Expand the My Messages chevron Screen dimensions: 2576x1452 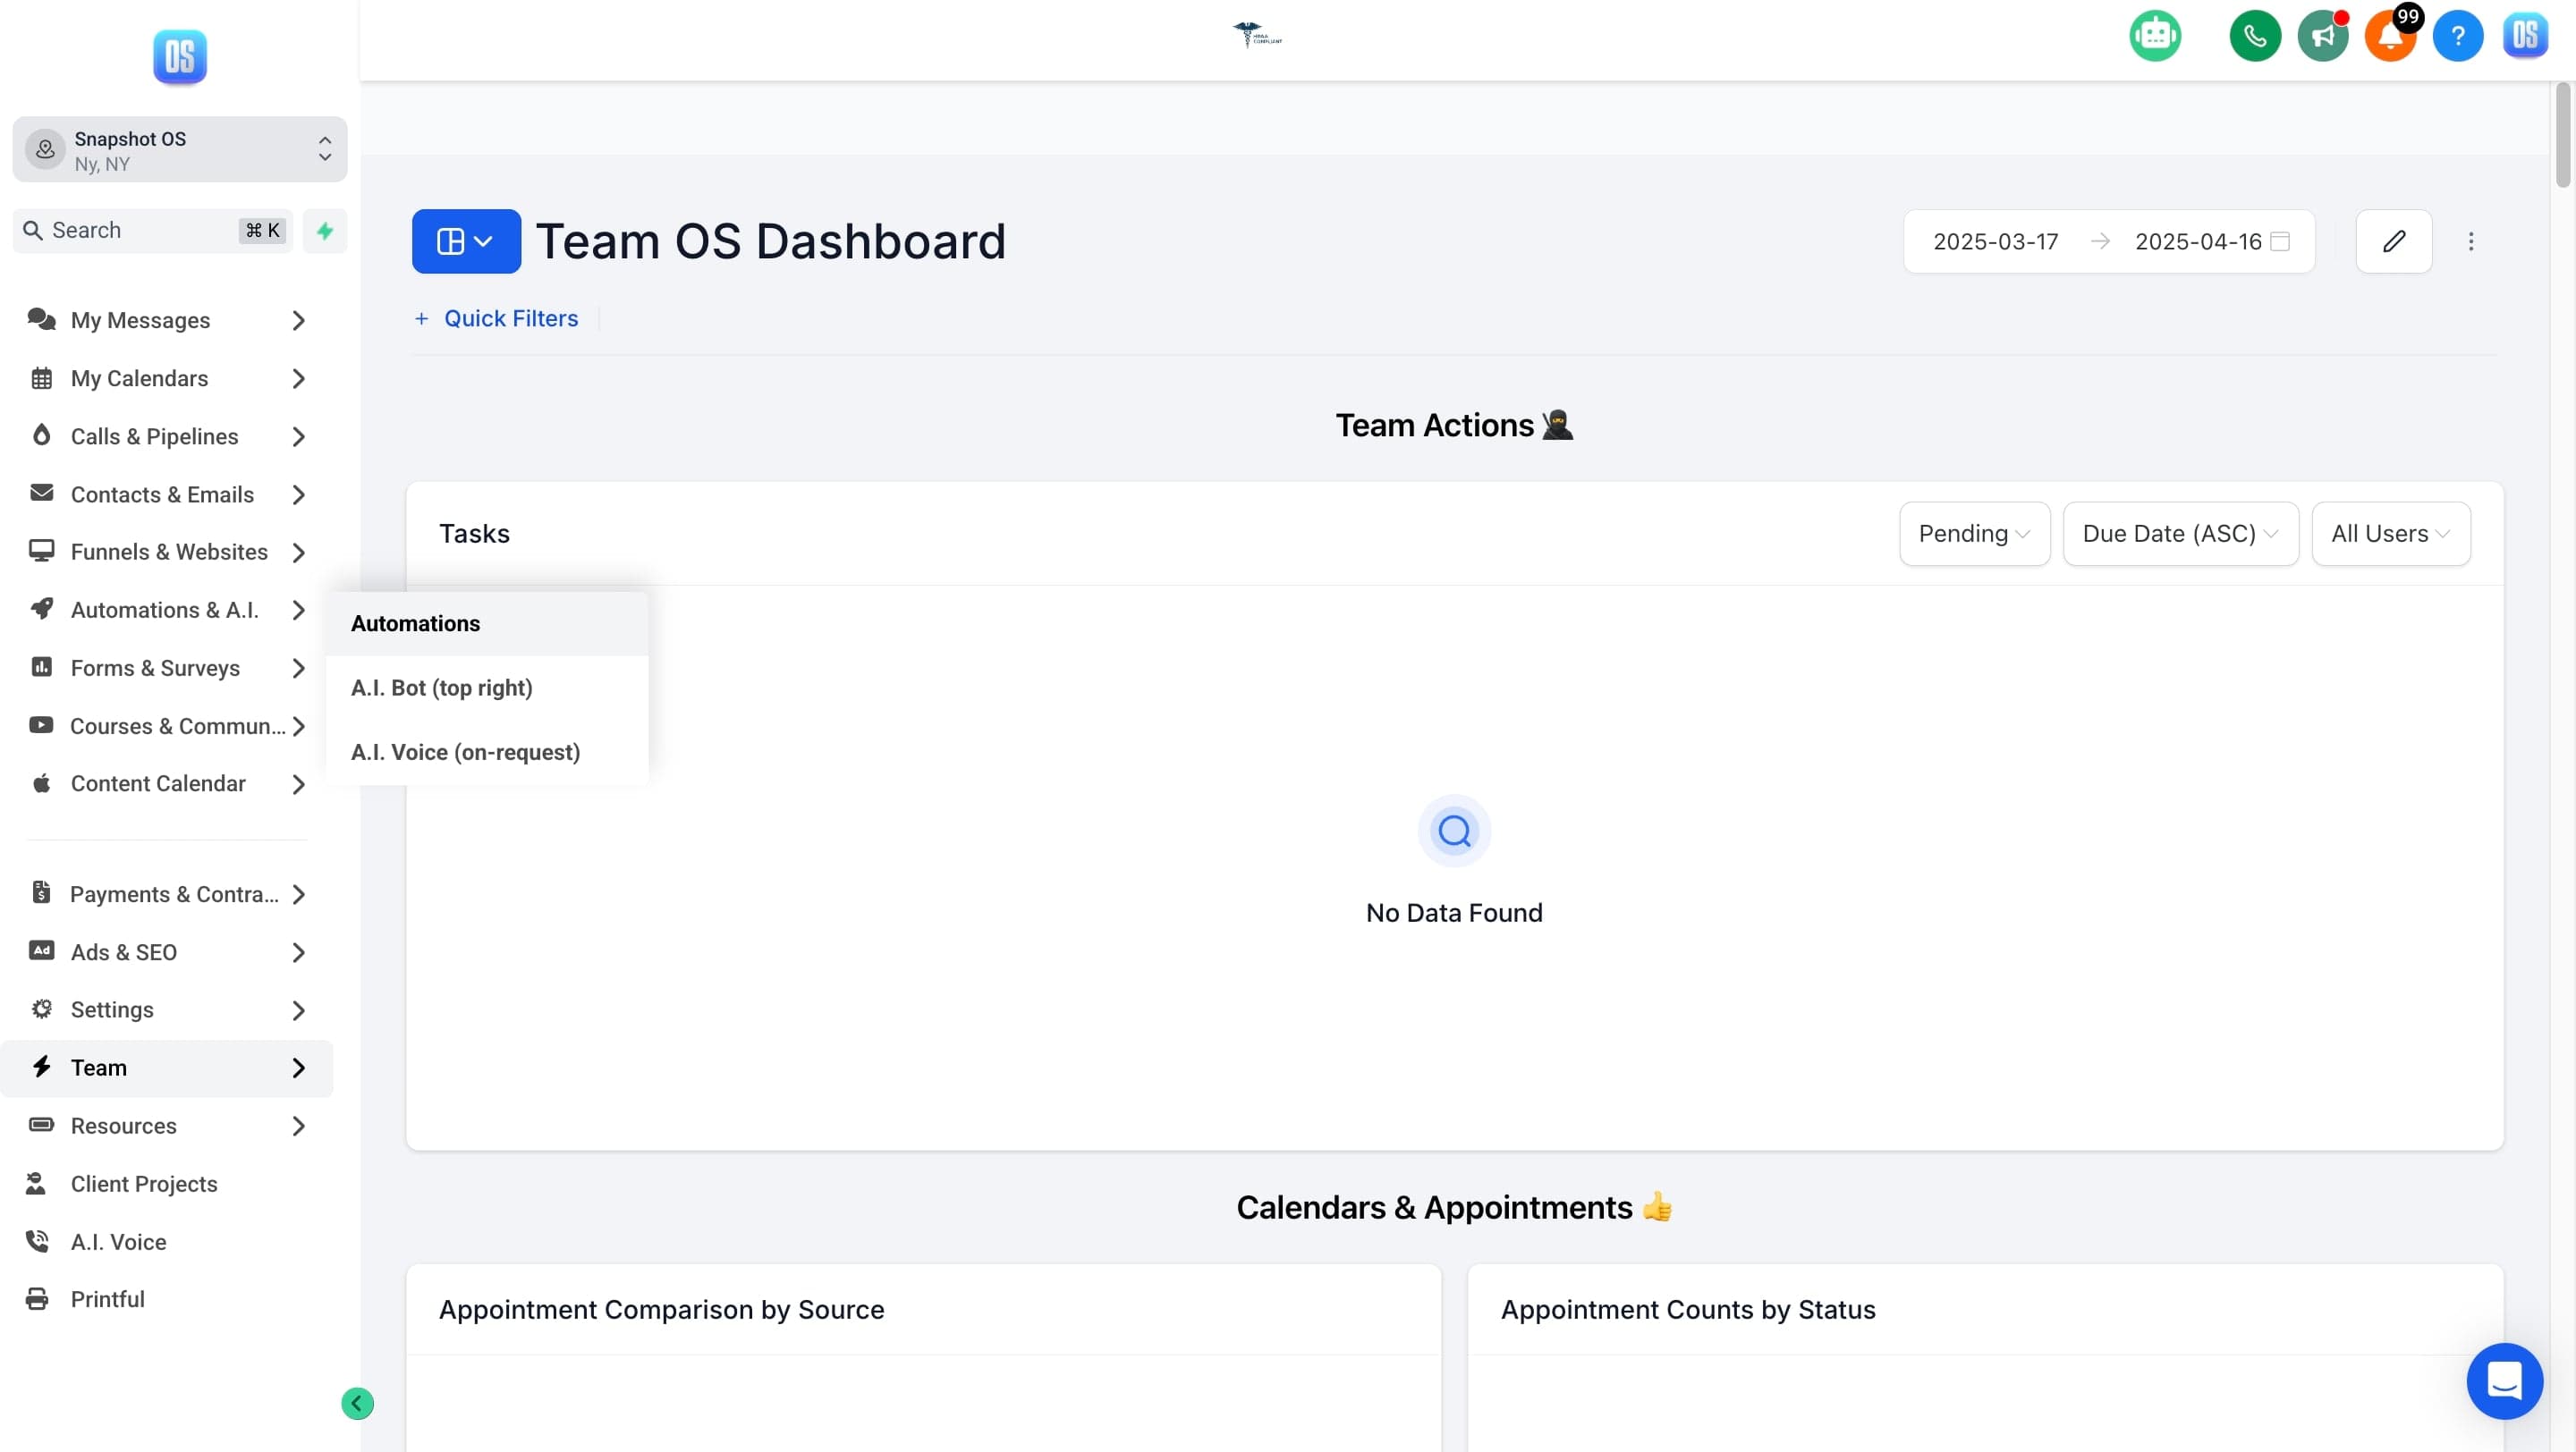tap(298, 321)
